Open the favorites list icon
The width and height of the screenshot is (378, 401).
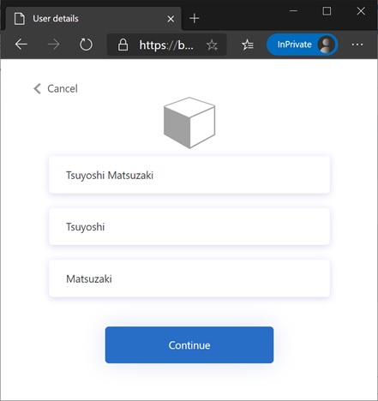(248, 45)
